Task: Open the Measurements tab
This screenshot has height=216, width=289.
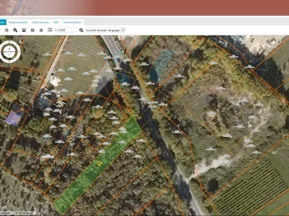Action: [x=18, y=22]
